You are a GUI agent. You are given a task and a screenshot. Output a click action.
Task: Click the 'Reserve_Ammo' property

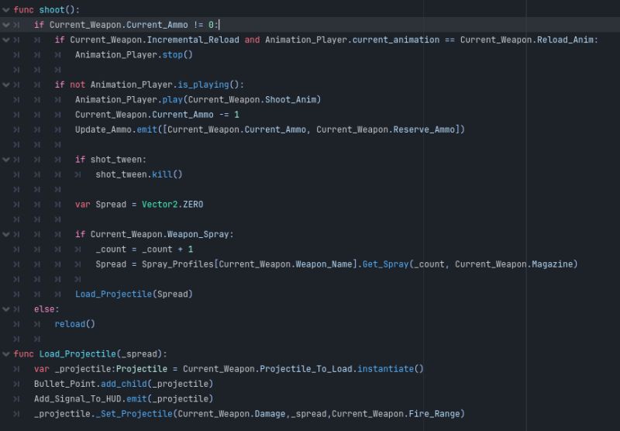pyautogui.click(x=424, y=129)
